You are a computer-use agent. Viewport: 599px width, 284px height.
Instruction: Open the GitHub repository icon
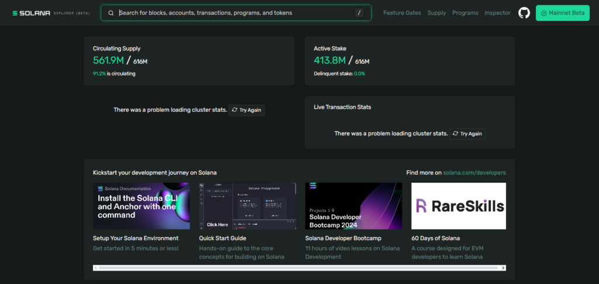click(524, 13)
